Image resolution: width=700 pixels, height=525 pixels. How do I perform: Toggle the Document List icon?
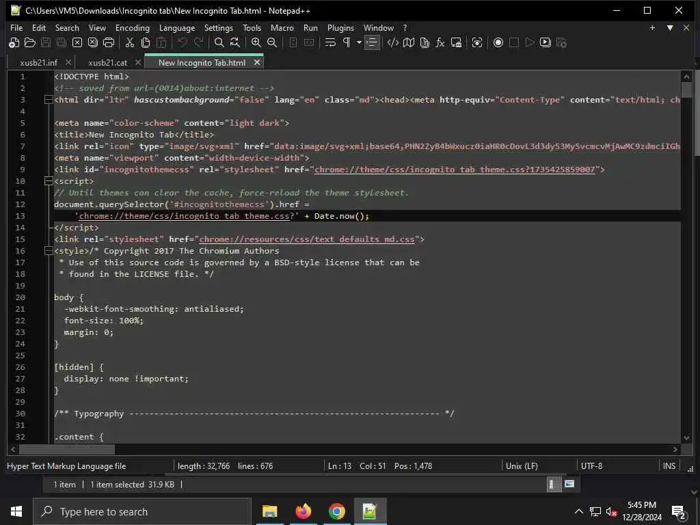(x=425, y=43)
